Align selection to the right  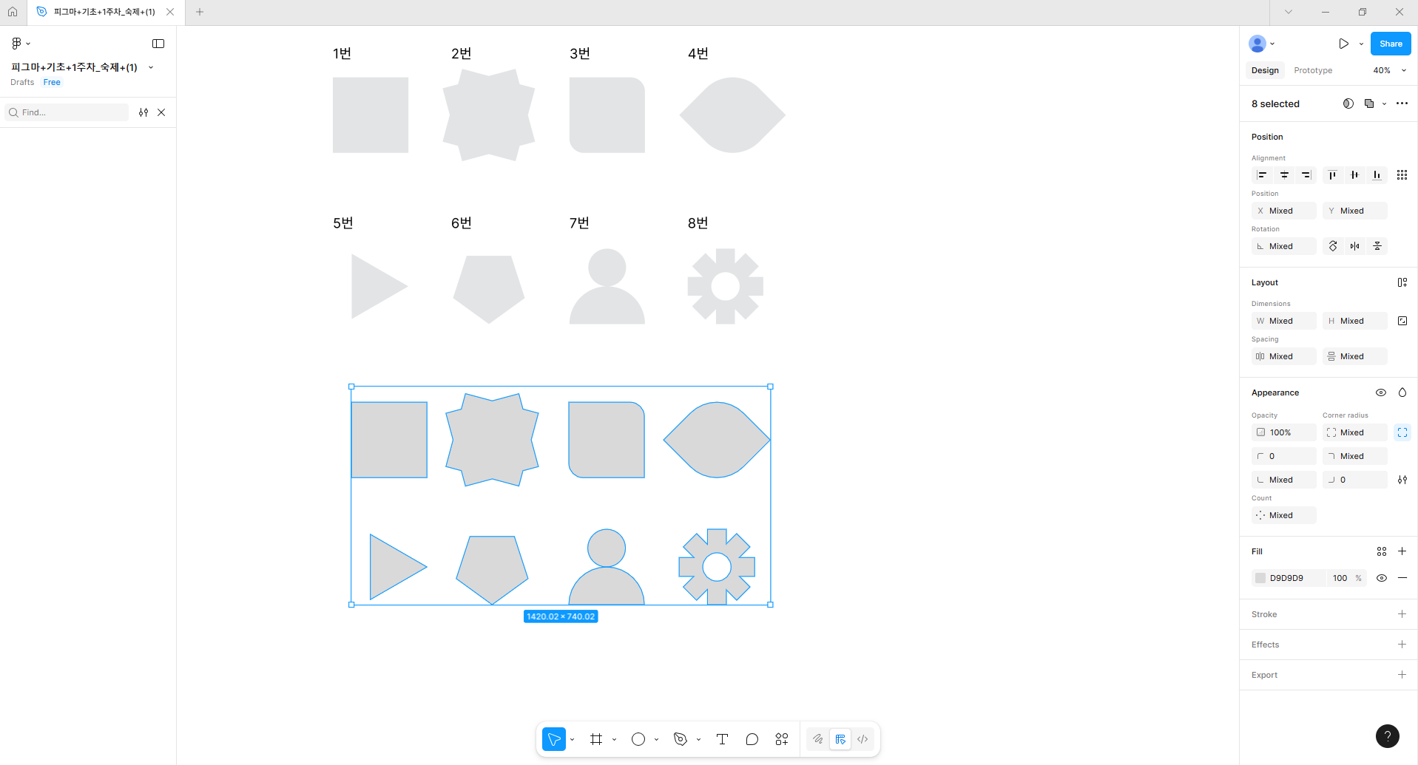[1306, 175]
